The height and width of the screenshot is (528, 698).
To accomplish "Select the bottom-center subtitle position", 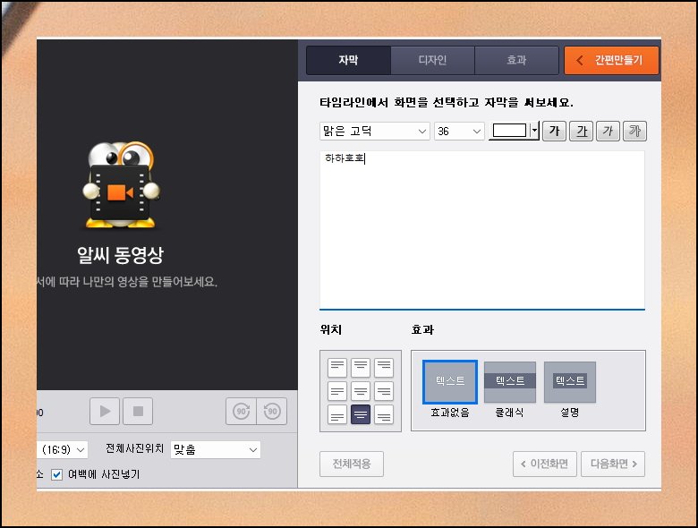I will click(361, 414).
